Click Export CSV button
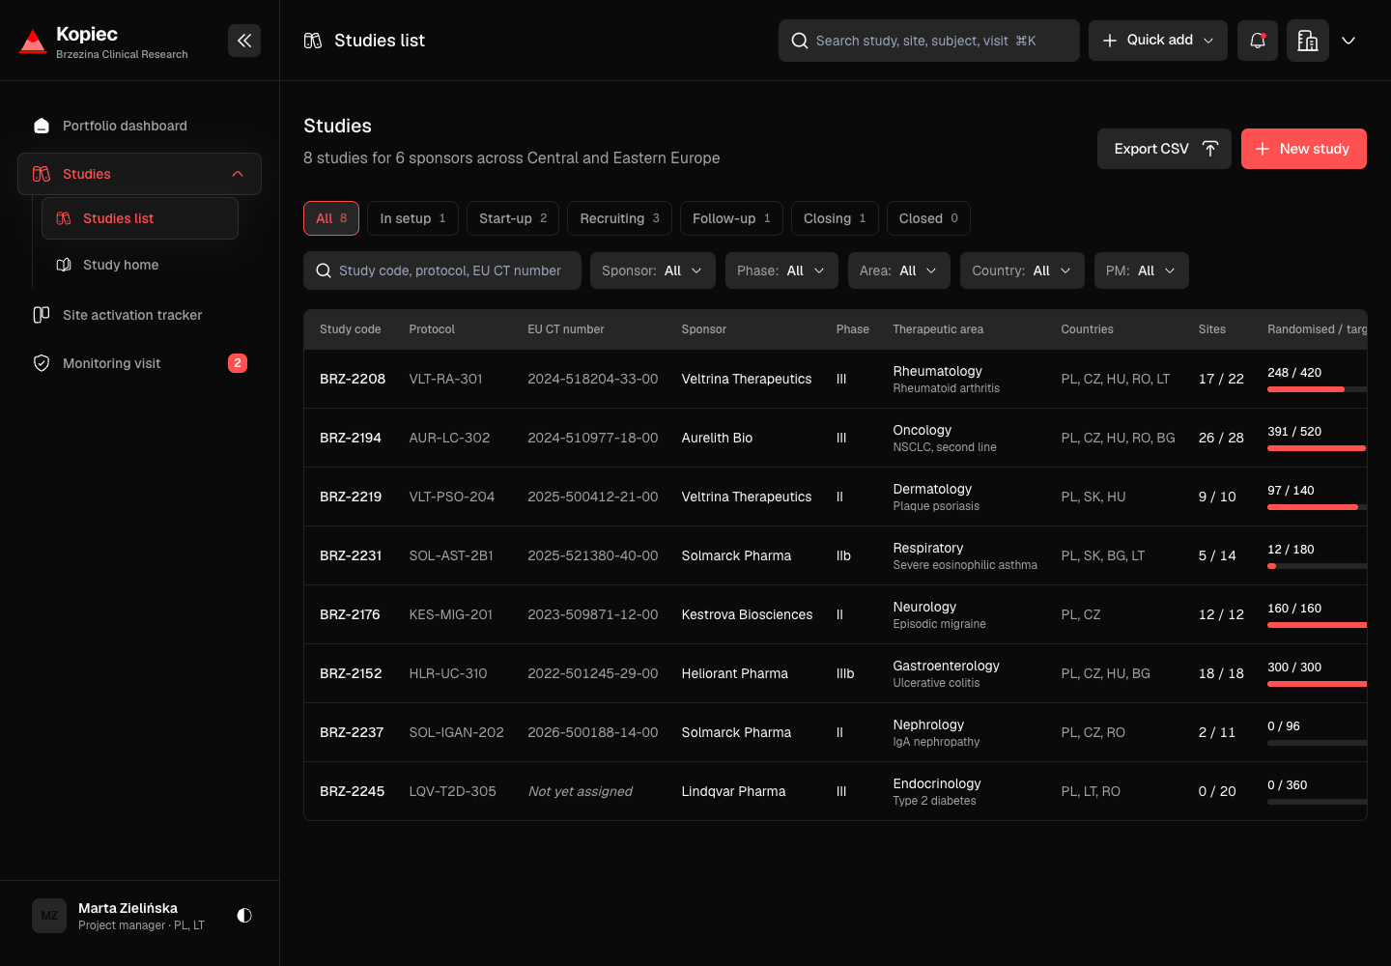The width and height of the screenshot is (1391, 966). click(x=1164, y=149)
